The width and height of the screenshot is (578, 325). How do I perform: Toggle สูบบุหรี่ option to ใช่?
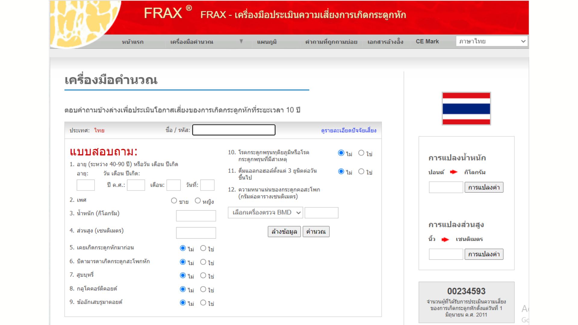coord(203,275)
